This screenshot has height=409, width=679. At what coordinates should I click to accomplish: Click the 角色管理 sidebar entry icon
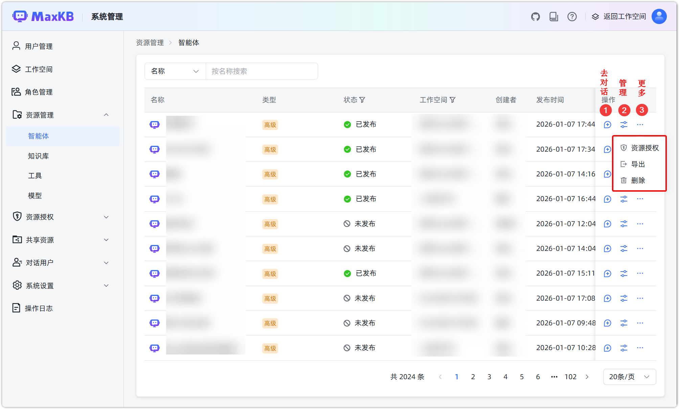coord(16,92)
